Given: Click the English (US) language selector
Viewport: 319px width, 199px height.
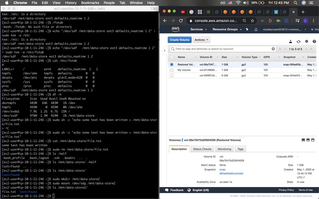Looking at the screenshot, I should (198, 190).
